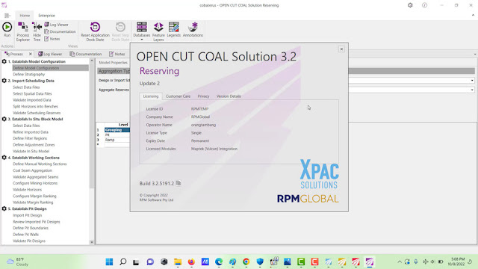
Task: Select step 2 Import Scheduling Data
Action: (31, 81)
